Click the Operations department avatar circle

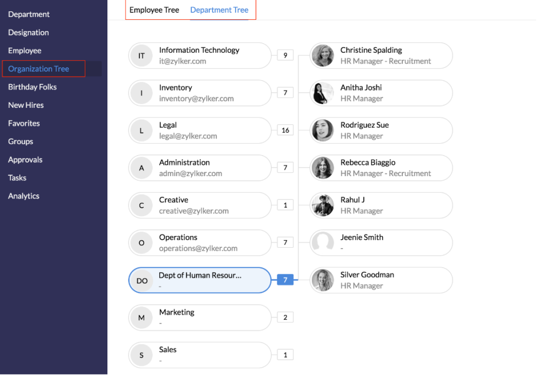click(142, 242)
